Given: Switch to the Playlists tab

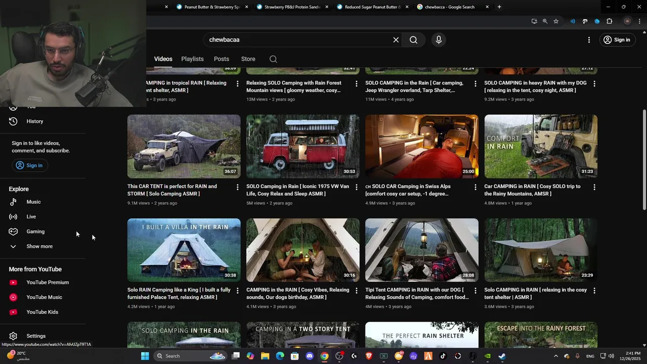Looking at the screenshot, I should click(193, 59).
